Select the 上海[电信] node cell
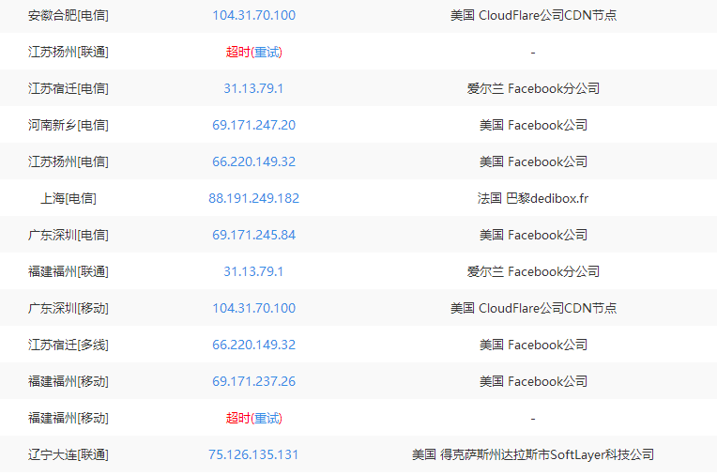717x476 pixels. 69,198
